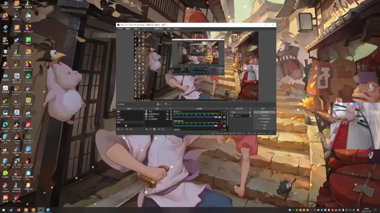Toggle visibility of the second source row
The image size is (380, 213).
[x=167, y=114]
